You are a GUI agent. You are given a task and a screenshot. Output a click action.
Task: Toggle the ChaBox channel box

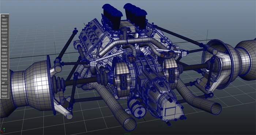4,79
